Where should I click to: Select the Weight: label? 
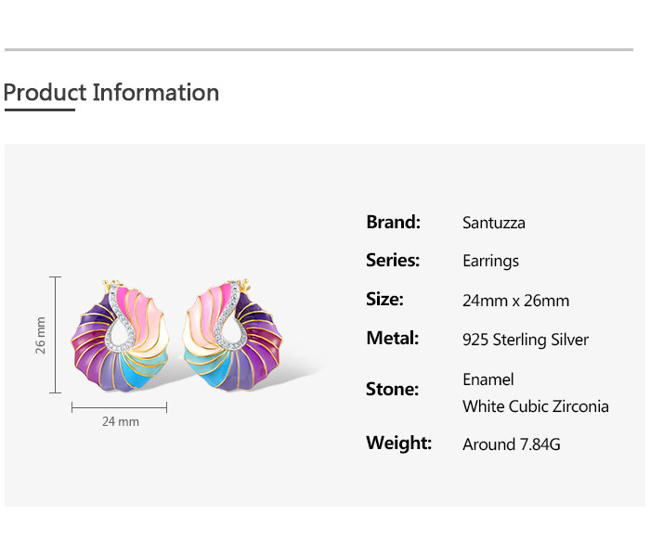(x=399, y=443)
